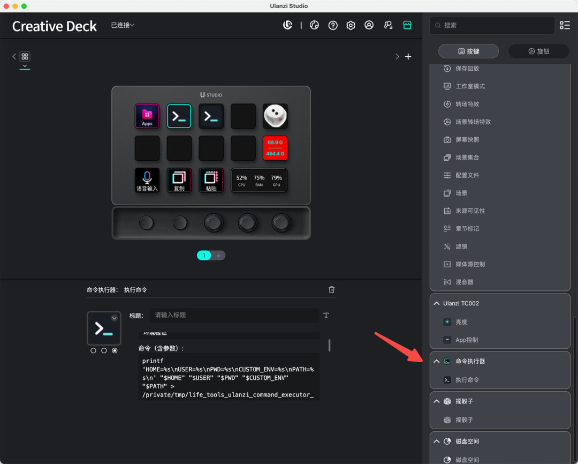
Task: Expand profile chevron below grid icon
Action: pos(25,66)
